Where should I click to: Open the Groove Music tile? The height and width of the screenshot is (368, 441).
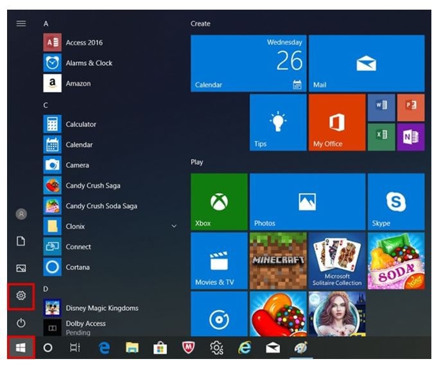[219, 314]
